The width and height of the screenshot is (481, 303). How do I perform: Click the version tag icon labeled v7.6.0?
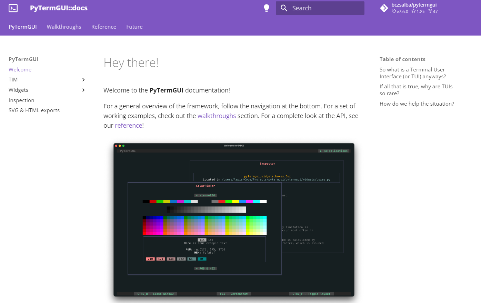pos(394,11)
